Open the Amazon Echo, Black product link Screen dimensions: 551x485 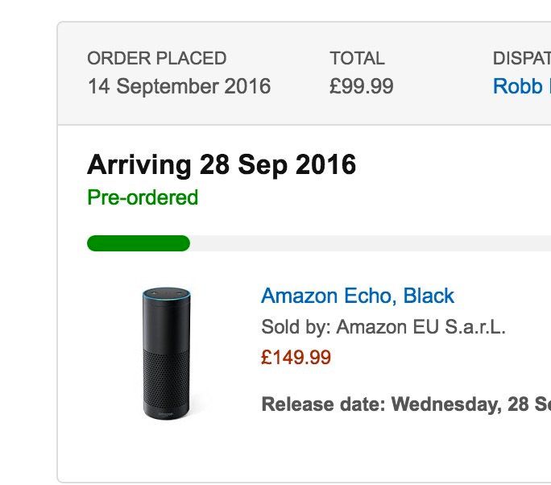click(357, 296)
